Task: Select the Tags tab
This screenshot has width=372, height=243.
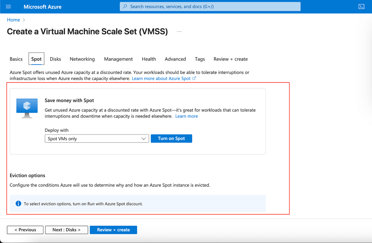Action: [199, 59]
